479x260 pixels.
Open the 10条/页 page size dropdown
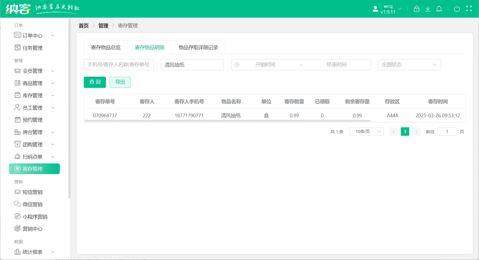(366, 132)
